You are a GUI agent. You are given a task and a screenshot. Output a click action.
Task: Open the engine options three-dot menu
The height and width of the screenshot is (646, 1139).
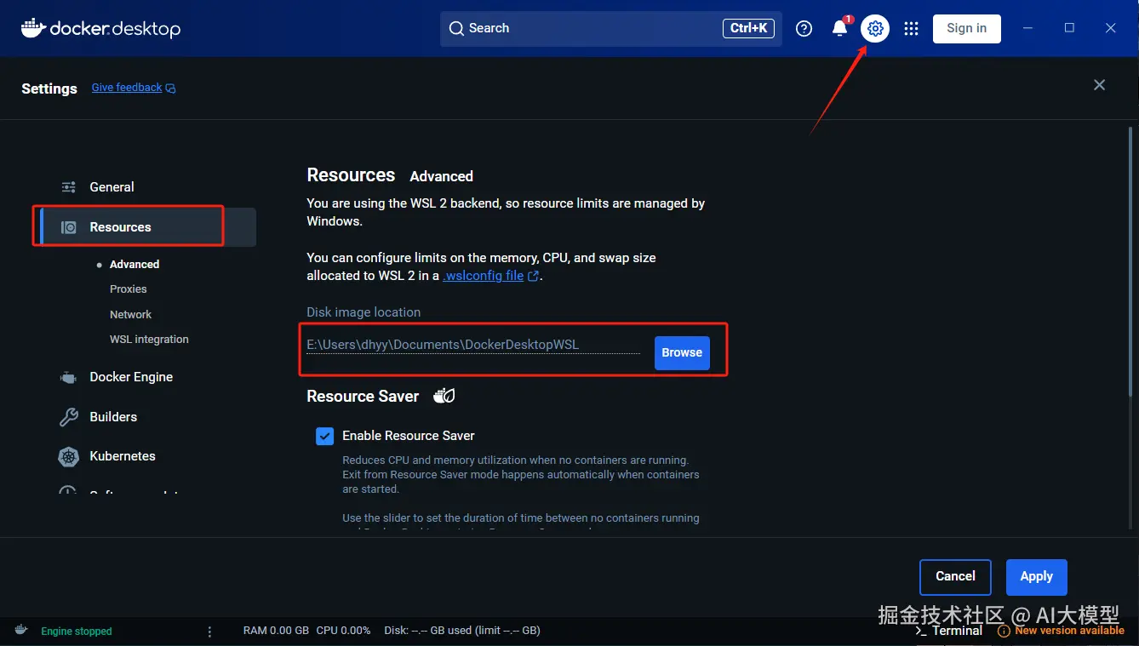point(209,632)
